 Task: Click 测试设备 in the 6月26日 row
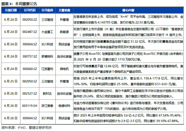(64, 118)
